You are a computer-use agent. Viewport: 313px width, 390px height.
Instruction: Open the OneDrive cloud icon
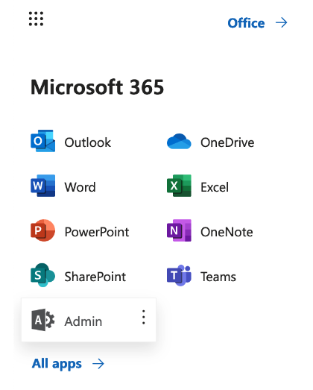pyautogui.click(x=179, y=141)
